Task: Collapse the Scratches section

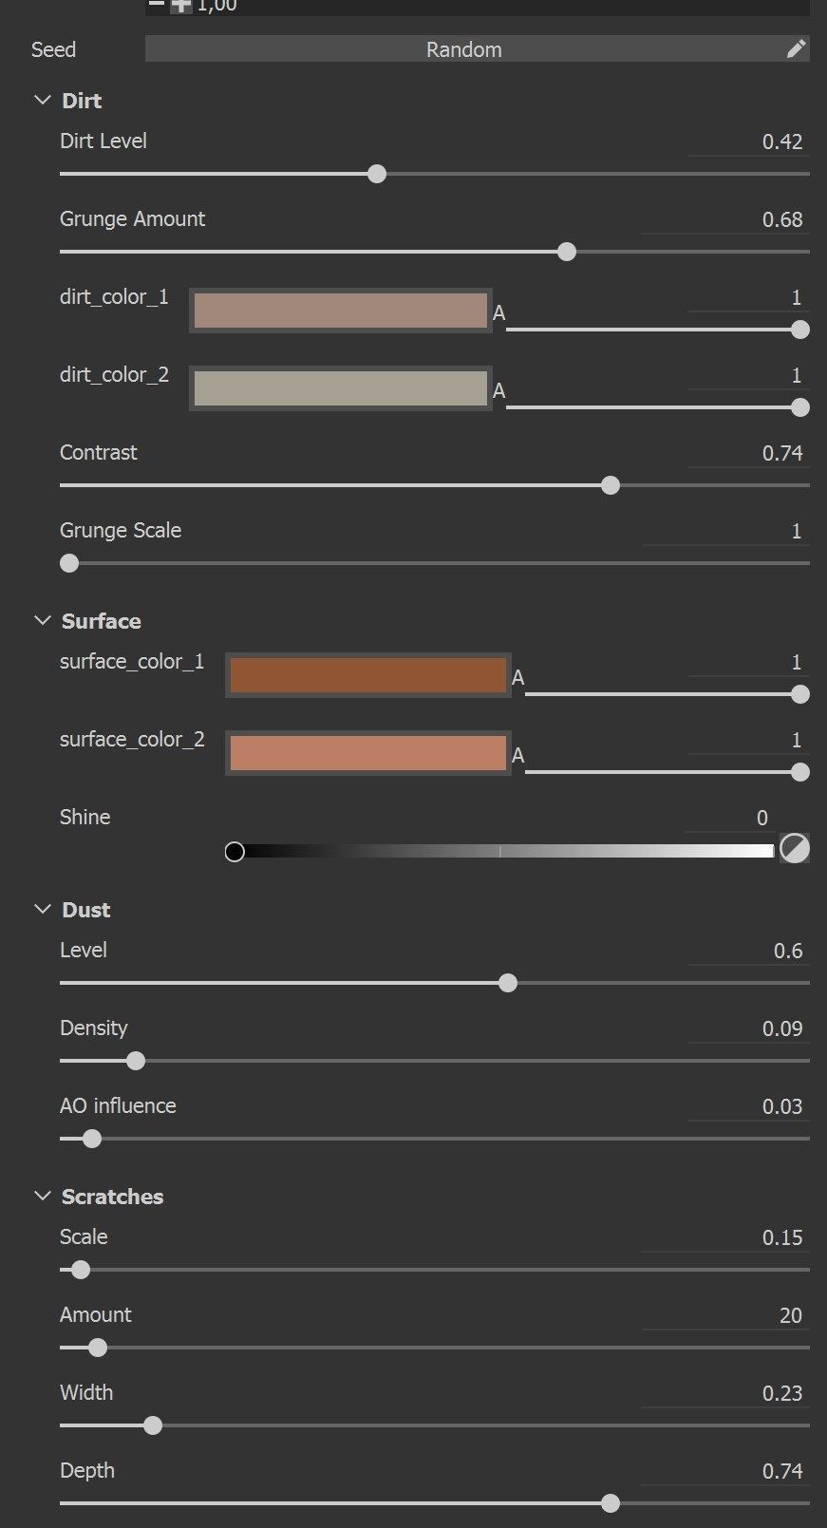Action: pos(43,1197)
